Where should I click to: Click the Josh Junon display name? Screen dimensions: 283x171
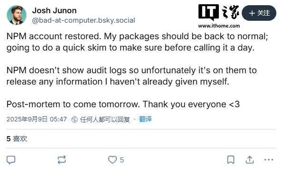[54, 10]
